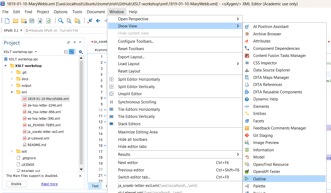Toggle the Project panel pin icon
The image size is (331, 193).
pos(75,42)
